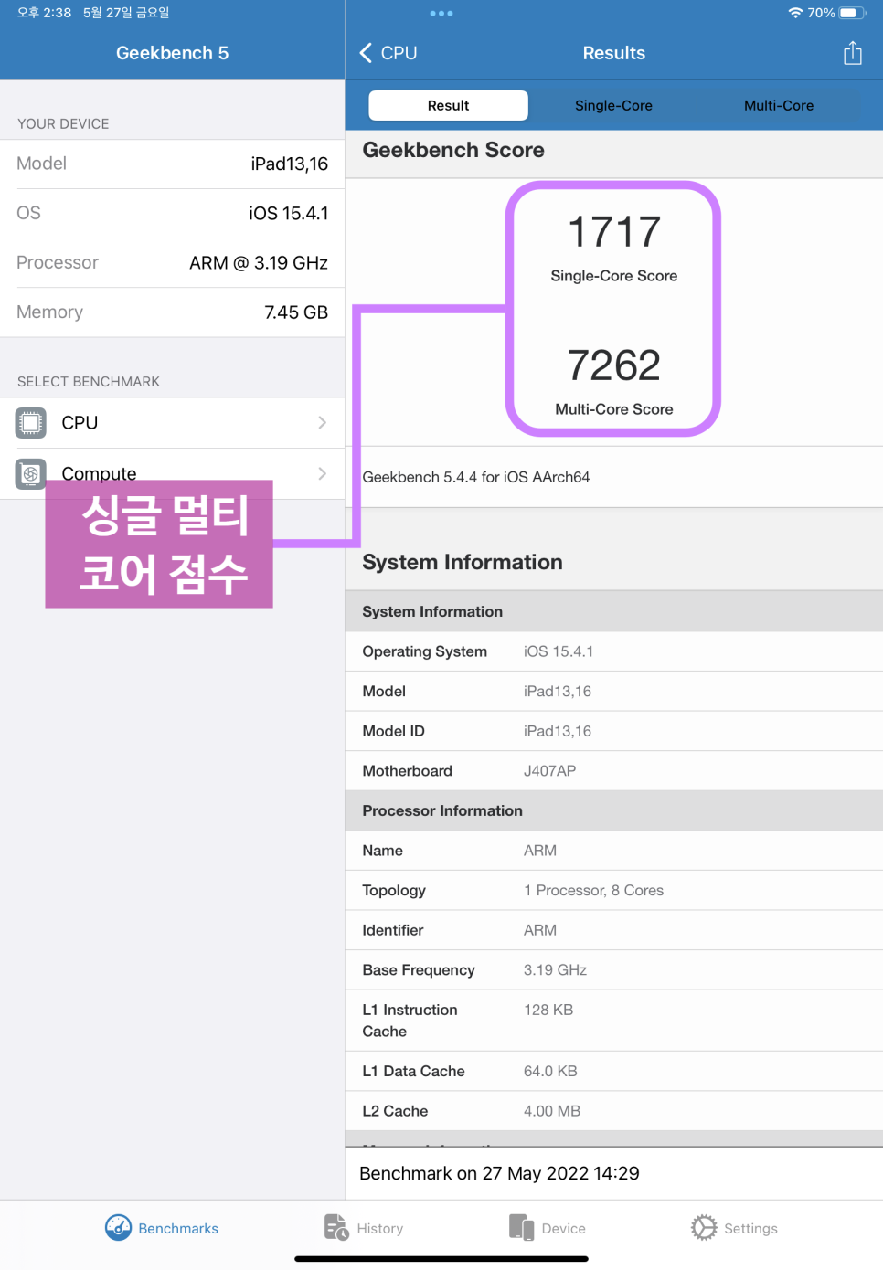This screenshot has width=883, height=1270.
Task: Open the Settings tab label
Action: coord(750,1229)
